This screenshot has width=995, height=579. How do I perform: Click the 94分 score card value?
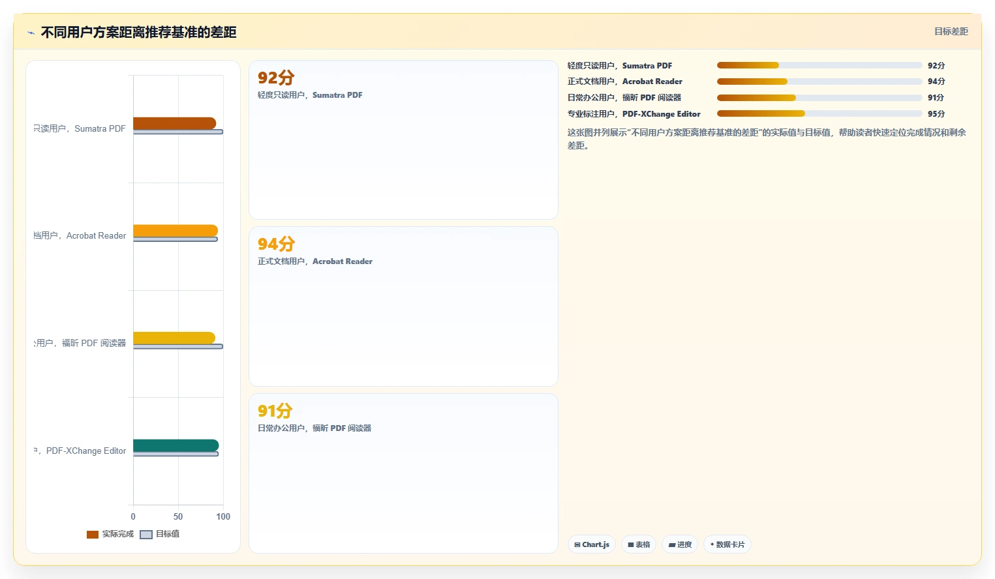276,244
